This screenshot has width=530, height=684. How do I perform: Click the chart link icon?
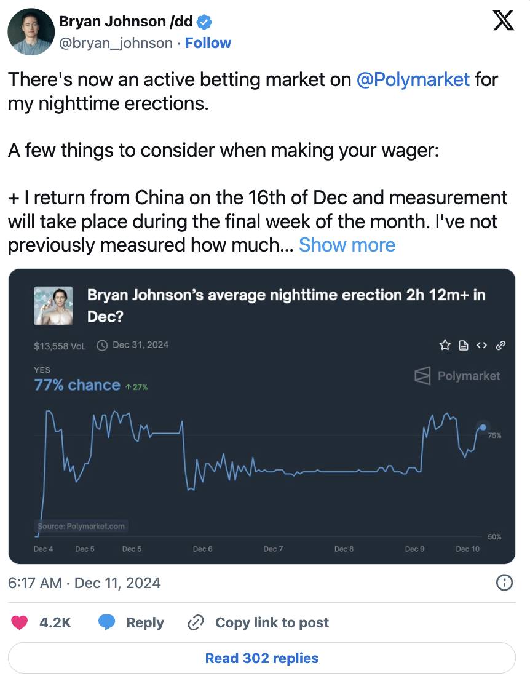[500, 346]
